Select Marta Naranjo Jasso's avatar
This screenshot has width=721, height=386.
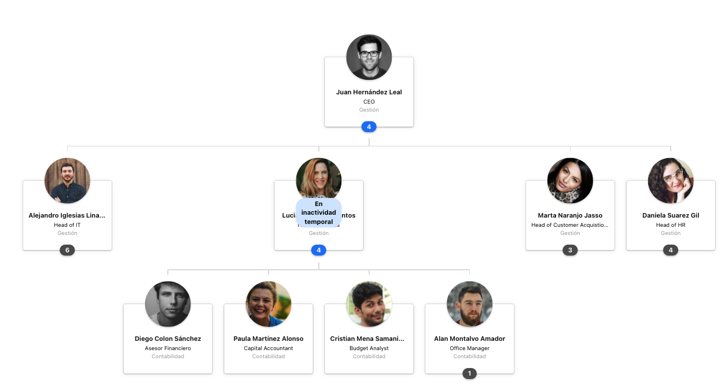pos(570,181)
